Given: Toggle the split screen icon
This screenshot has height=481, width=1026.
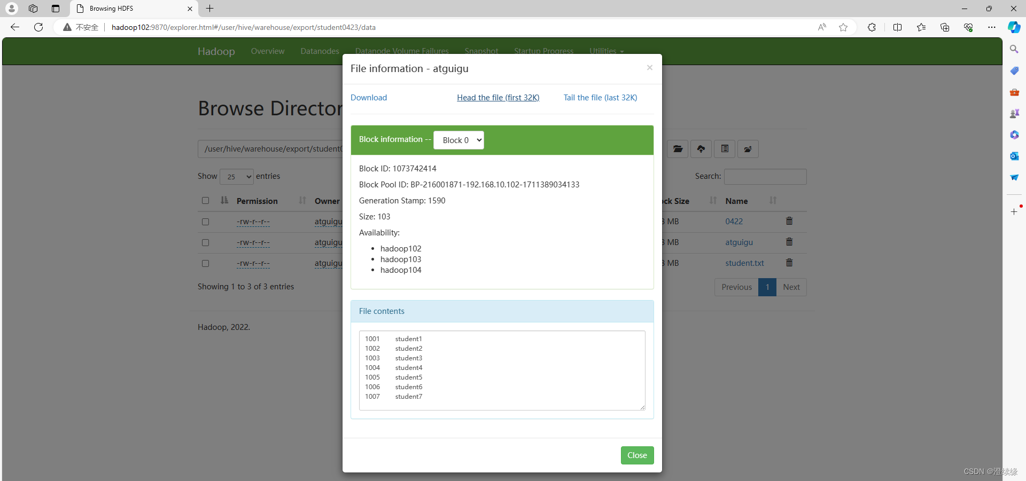Looking at the screenshot, I should [x=897, y=27].
